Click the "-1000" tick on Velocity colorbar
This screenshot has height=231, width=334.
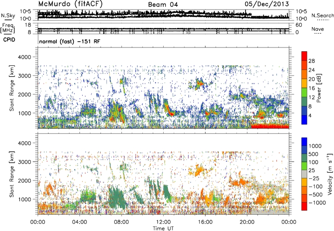[x=317, y=203]
